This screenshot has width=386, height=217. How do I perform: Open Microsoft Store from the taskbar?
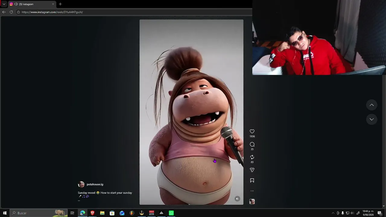[x=112, y=213]
